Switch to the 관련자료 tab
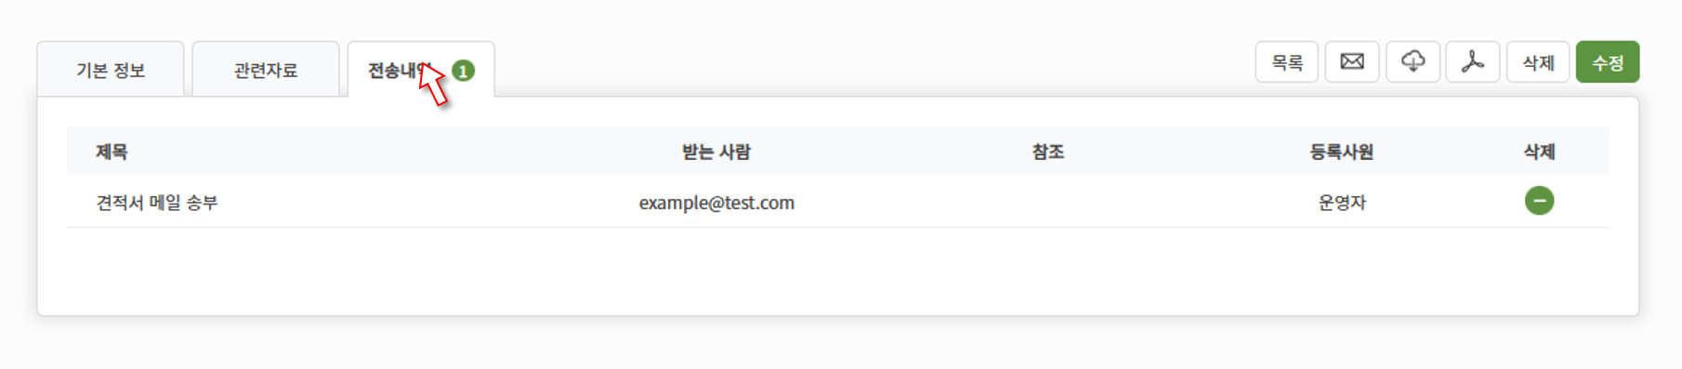Viewport: 1682px width, 369px height. pyautogui.click(x=266, y=70)
